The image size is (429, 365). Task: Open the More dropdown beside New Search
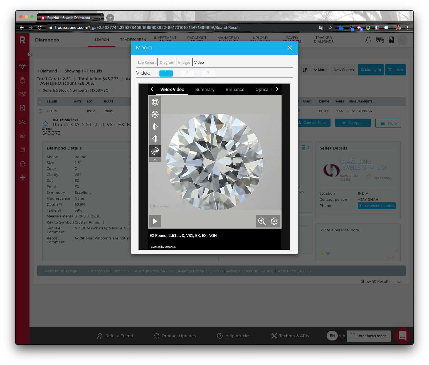point(320,70)
